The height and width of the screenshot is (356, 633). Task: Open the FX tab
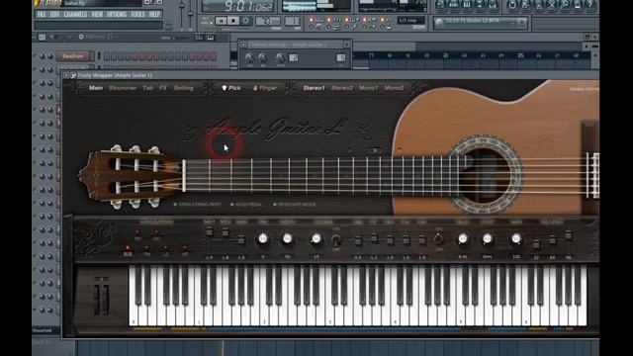163,88
